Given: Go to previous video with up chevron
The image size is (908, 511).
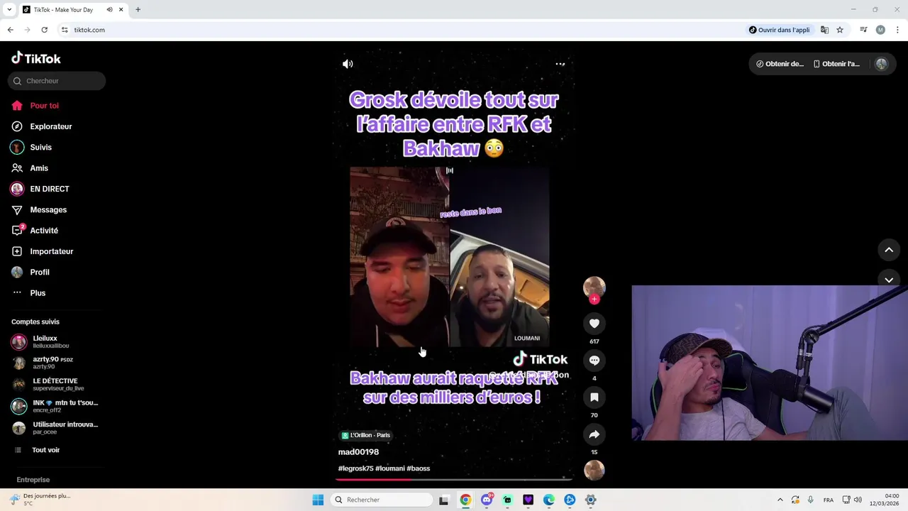Looking at the screenshot, I should click(x=889, y=250).
